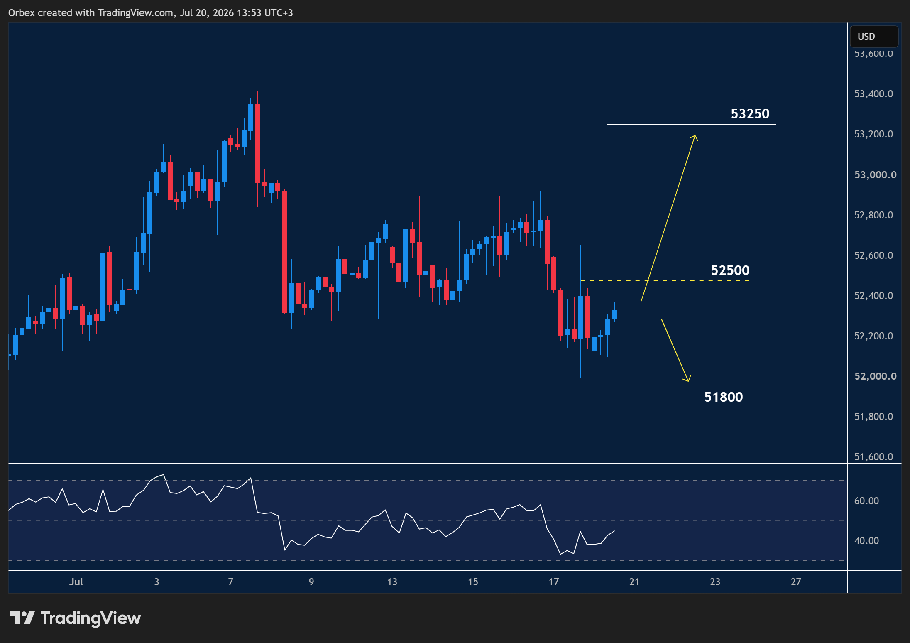Click the TradingView logo
The height and width of the screenshot is (643, 910).
pos(75,618)
